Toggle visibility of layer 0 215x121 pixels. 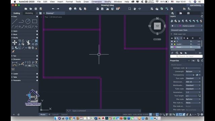(x=172, y=41)
